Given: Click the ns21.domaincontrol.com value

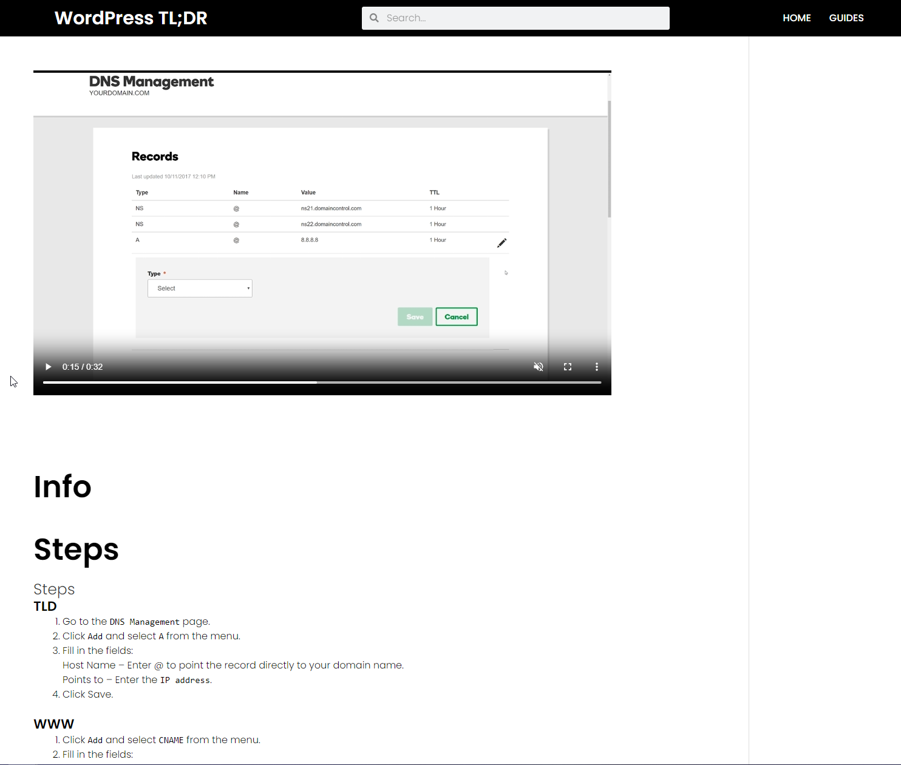Looking at the screenshot, I should (331, 208).
